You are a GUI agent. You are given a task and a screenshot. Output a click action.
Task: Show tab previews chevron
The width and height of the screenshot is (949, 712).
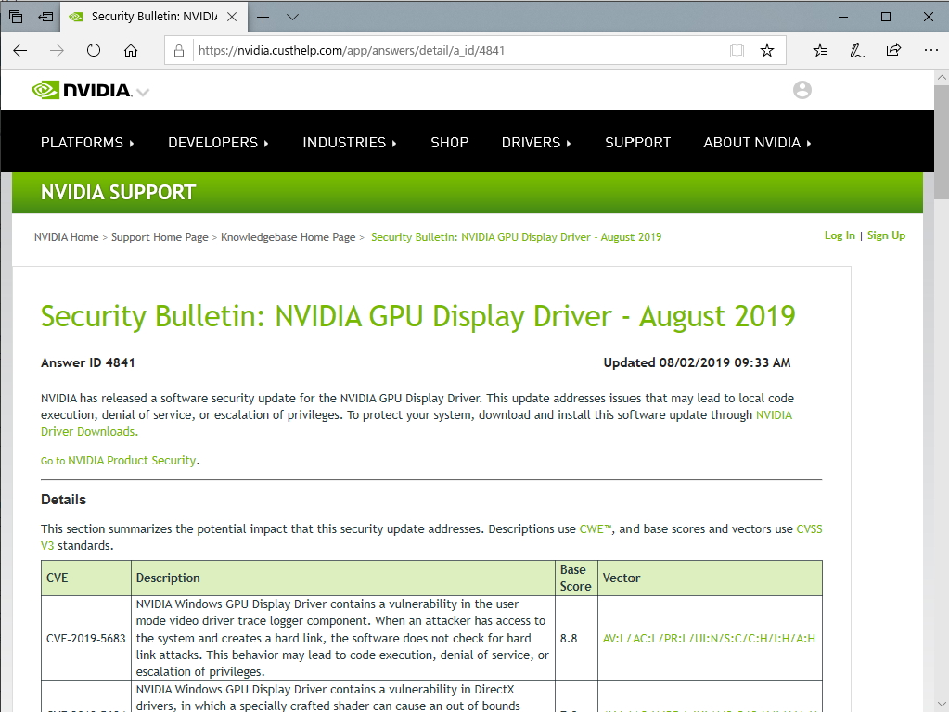292,17
